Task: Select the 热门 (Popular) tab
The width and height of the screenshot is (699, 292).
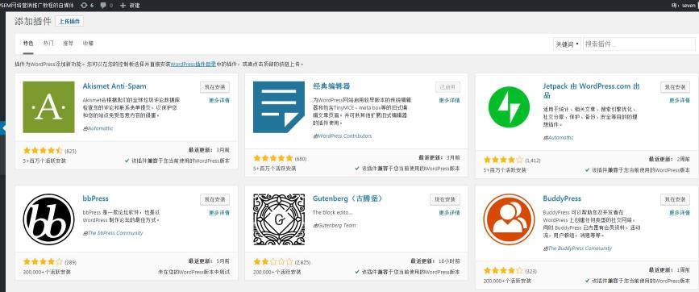Action: click(x=48, y=44)
